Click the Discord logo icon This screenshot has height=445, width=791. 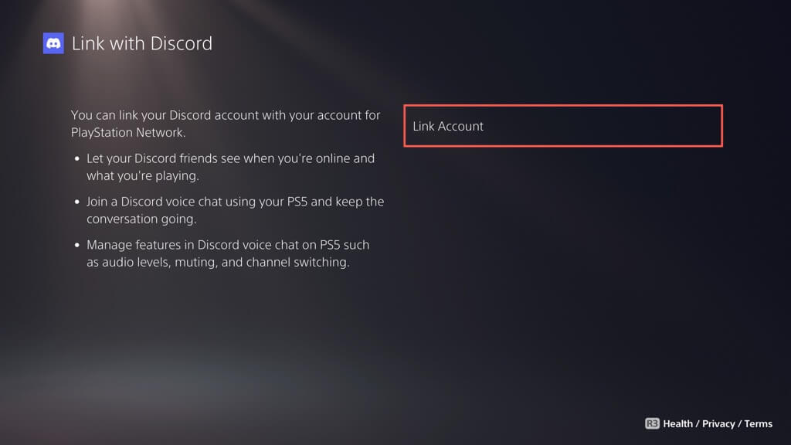[x=53, y=43]
